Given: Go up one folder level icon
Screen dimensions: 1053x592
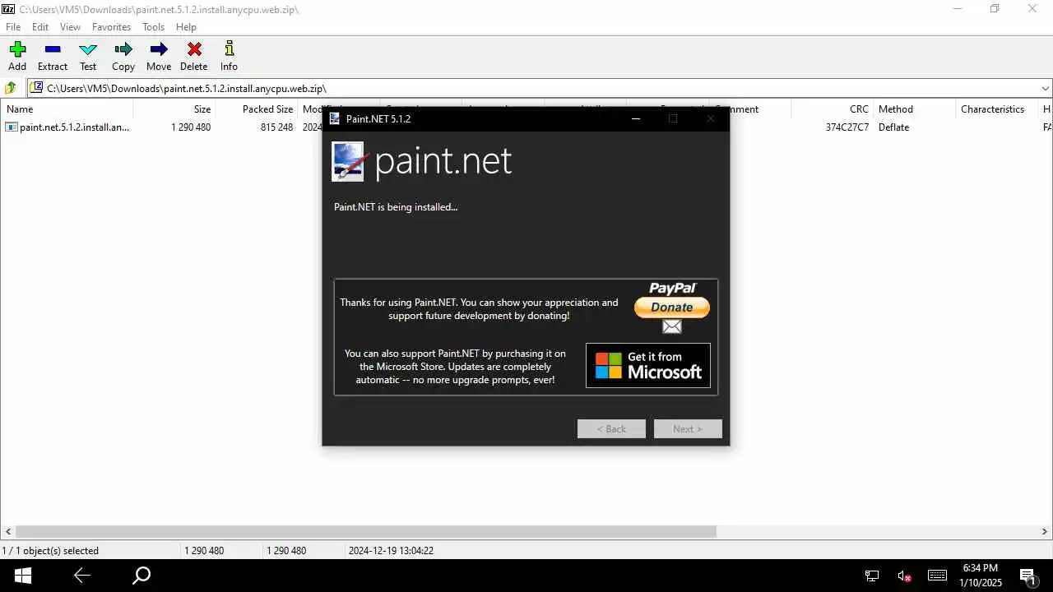Looking at the screenshot, I should pos(11,88).
